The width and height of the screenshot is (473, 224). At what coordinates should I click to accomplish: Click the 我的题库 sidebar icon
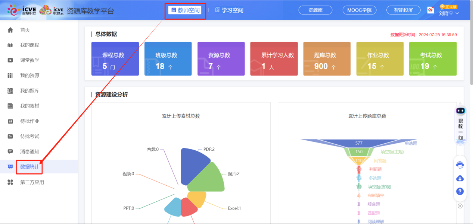(x=10, y=91)
